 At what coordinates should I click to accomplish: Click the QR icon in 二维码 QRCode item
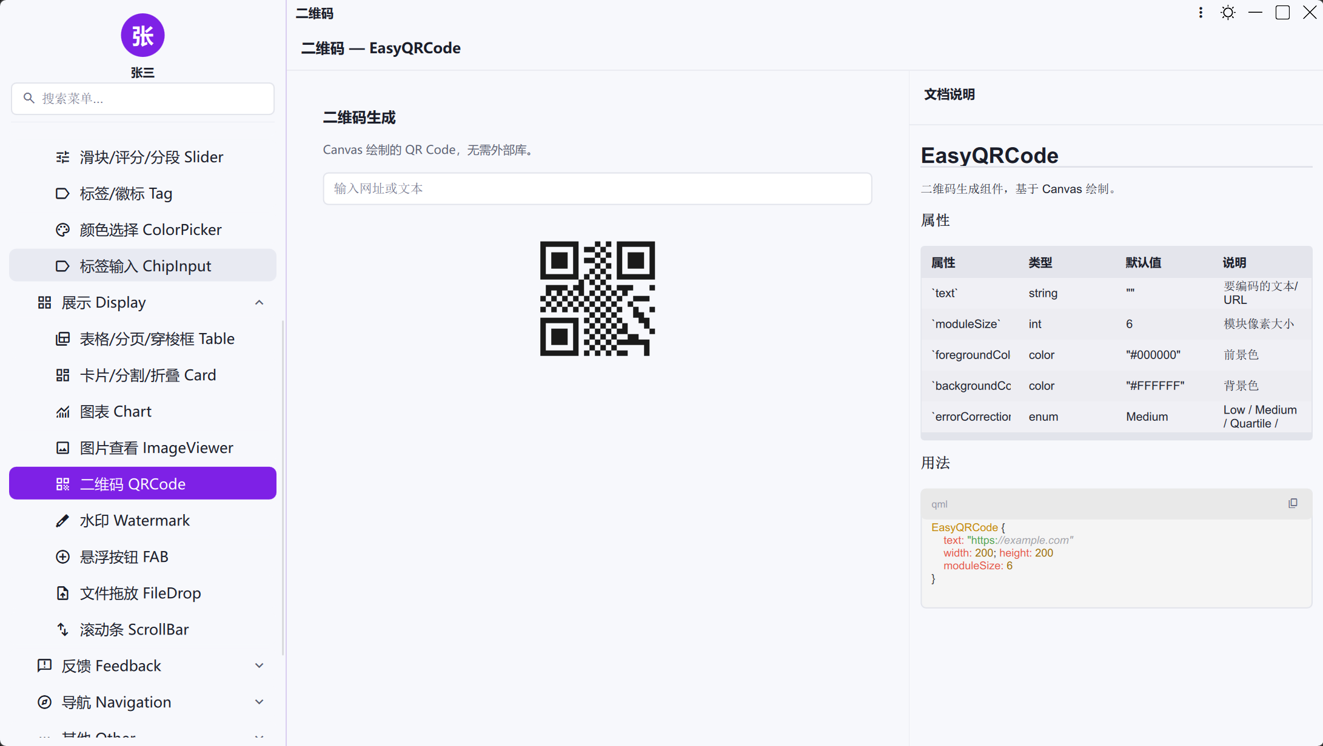(62, 484)
